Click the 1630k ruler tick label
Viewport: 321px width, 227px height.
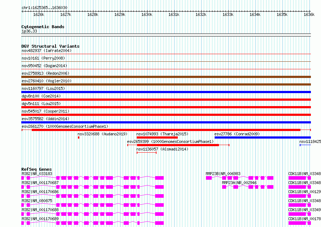pos(147,14)
